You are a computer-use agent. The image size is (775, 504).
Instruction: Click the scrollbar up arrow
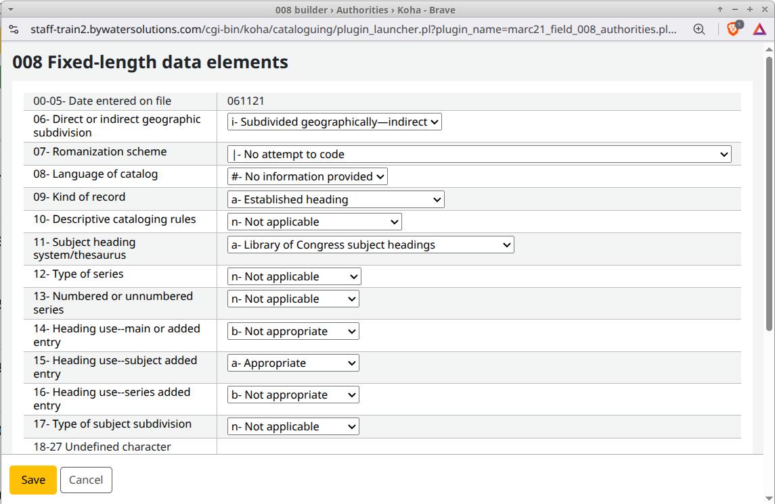(x=769, y=49)
